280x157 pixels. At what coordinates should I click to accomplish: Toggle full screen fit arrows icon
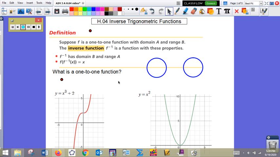tap(266, 3)
